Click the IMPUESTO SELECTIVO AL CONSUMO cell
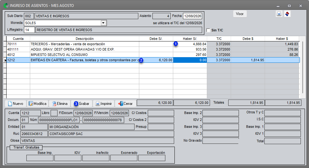 pos(85,55)
